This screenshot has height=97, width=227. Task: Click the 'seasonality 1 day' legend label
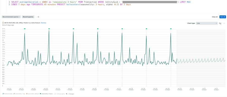click(x=20, y=94)
